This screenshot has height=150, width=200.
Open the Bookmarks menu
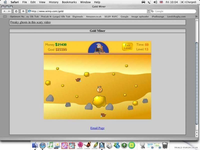click(69, 2)
